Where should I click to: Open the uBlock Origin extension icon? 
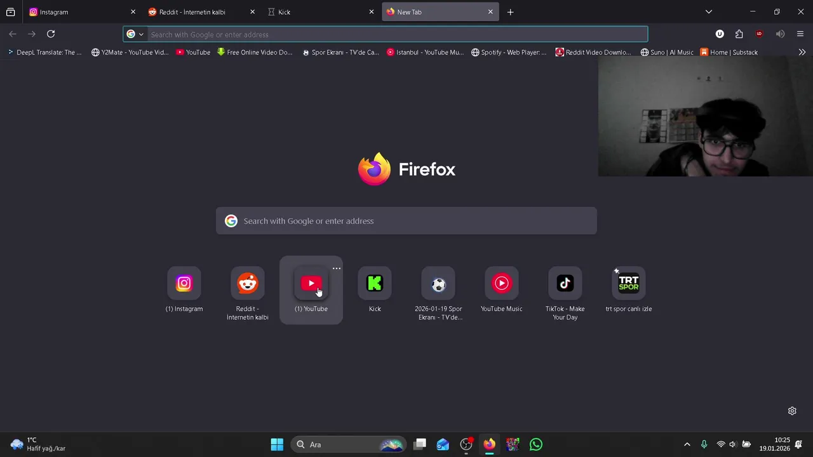(x=759, y=34)
